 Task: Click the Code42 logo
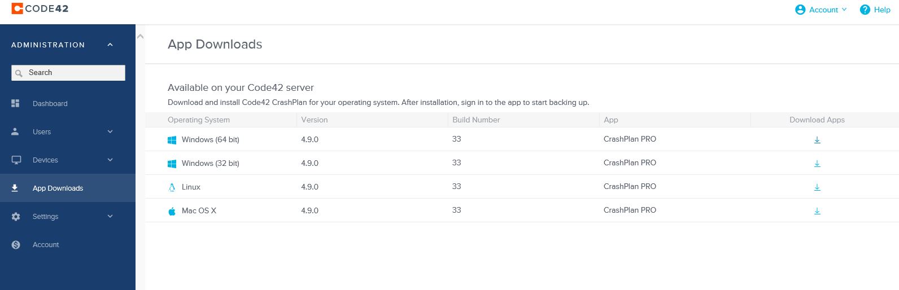(x=40, y=8)
